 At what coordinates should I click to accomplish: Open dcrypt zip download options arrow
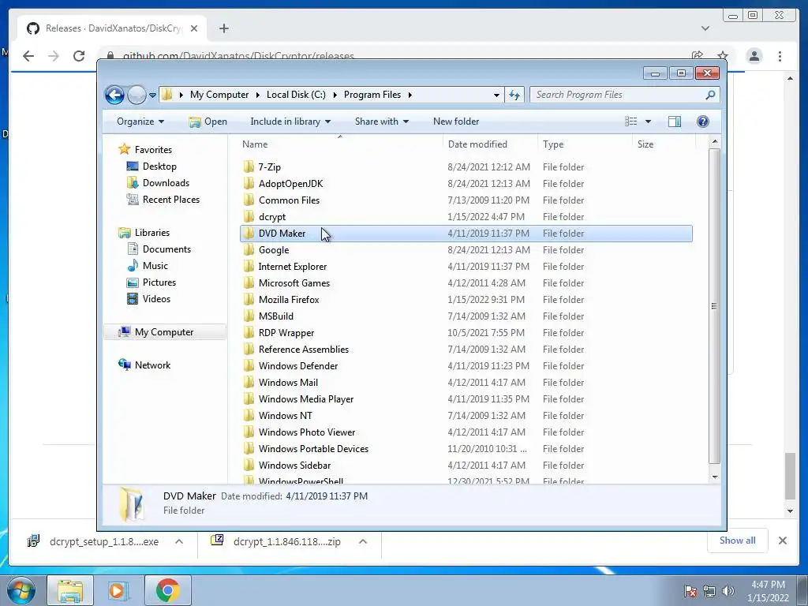[363, 541]
